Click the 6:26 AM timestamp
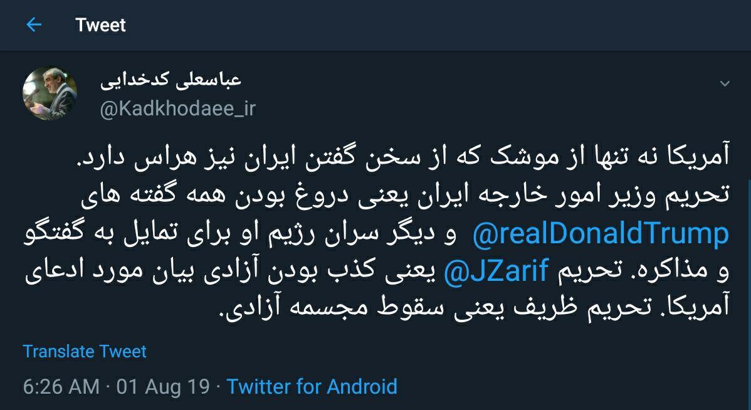Image resolution: width=751 pixels, height=410 pixels. [x=61, y=386]
